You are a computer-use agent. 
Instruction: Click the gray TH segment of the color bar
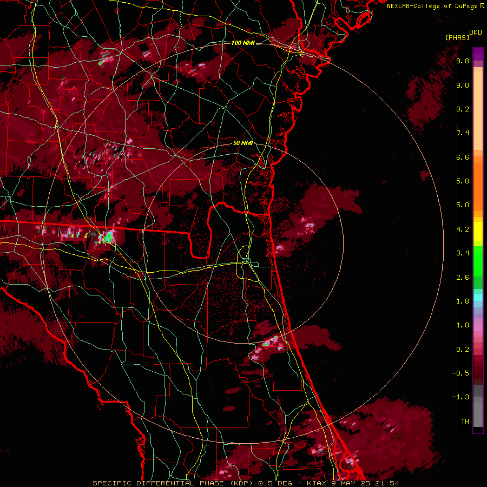coord(478,414)
